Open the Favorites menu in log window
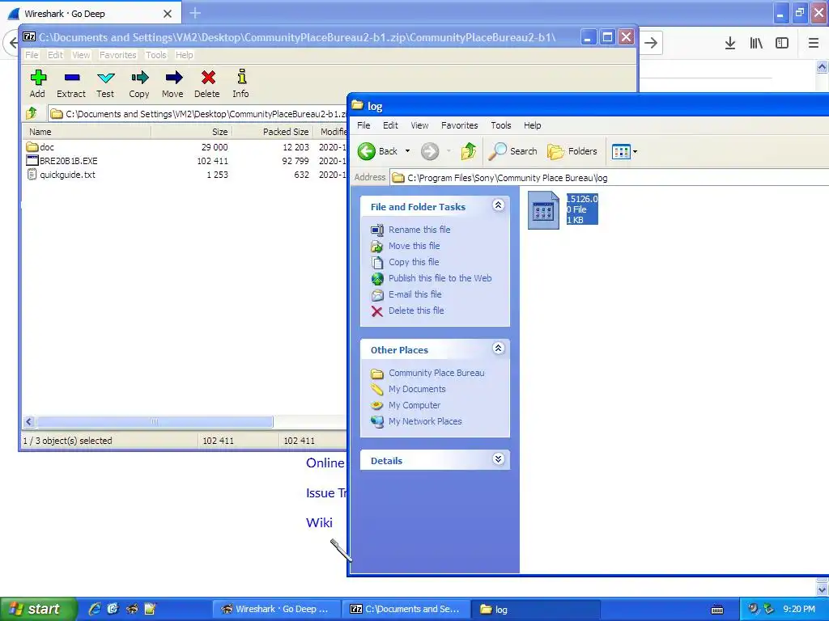 (x=460, y=125)
